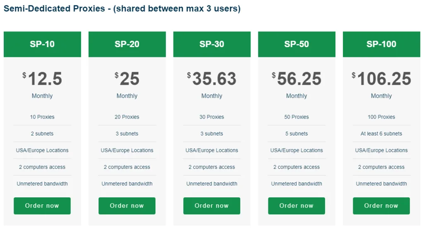Image resolution: width=424 pixels, height=230 pixels.
Task: Click the Semi-Dedicated Proxies heading
Action: [122, 9]
